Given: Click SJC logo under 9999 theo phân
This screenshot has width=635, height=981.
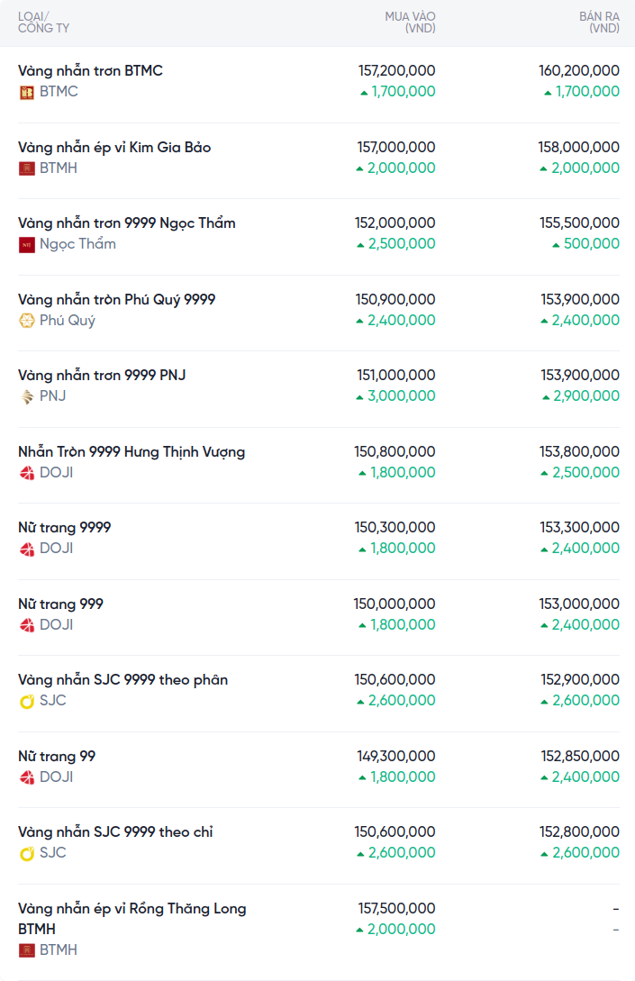Looking at the screenshot, I should [x=27, y=701].
